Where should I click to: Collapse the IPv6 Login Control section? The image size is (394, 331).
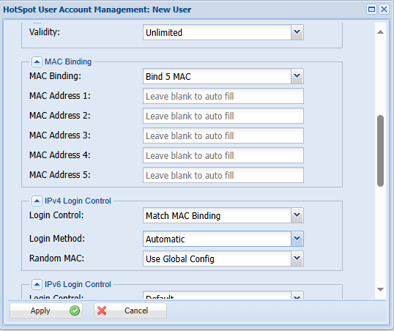37,285
